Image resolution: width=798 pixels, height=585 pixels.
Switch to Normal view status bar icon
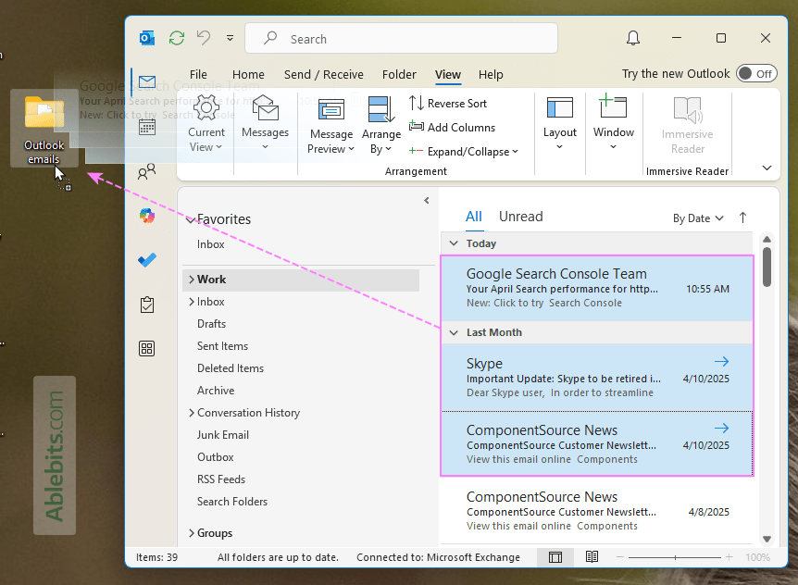click(x=555, y=557)
